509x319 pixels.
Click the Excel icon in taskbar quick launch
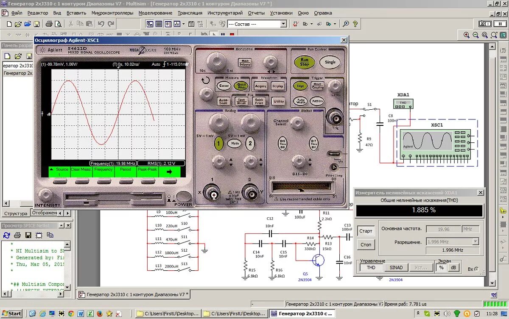(90, 314)
